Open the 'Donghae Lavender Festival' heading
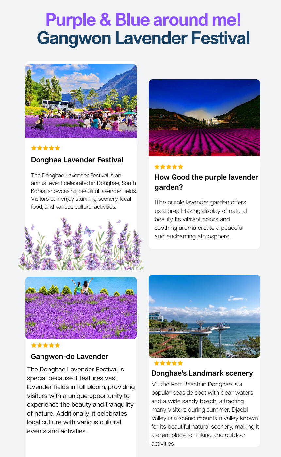The height and width of the screenshot is (457, 281). tap(77, 160)
